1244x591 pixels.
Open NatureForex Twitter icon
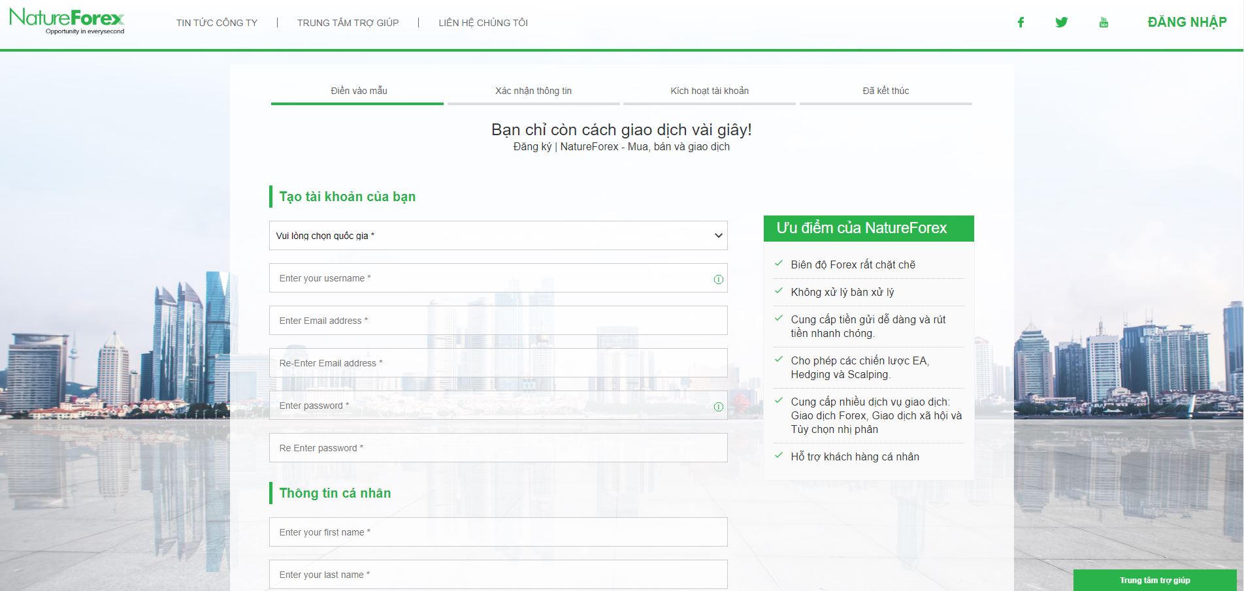click(x=1062, y=22)
